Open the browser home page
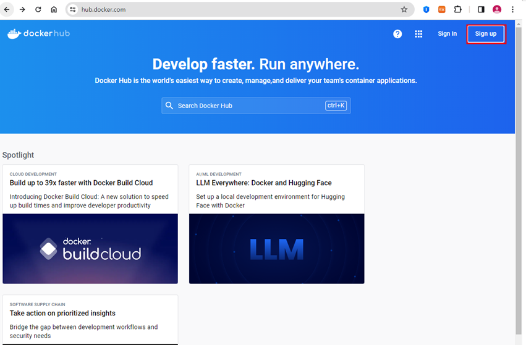526x345 pixels. [54, 9]
